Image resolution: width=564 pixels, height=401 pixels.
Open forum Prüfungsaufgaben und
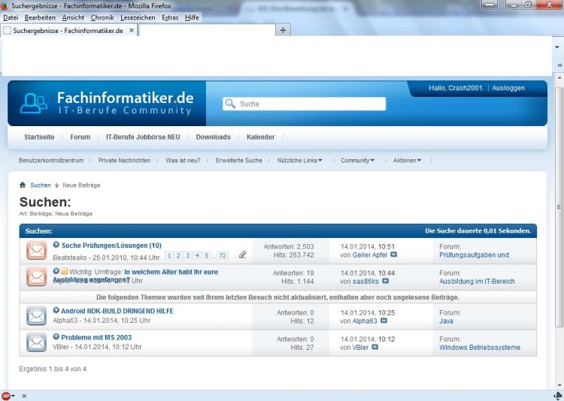pyautogui.click(x=474, y=255)
